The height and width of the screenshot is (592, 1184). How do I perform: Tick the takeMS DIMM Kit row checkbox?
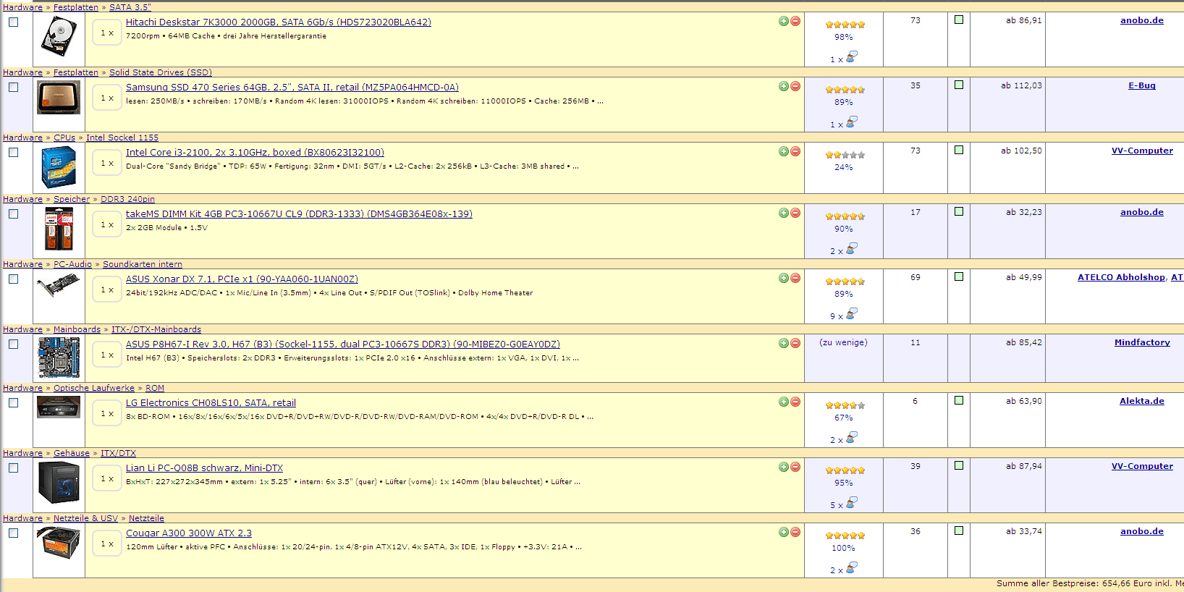point(14,214)
